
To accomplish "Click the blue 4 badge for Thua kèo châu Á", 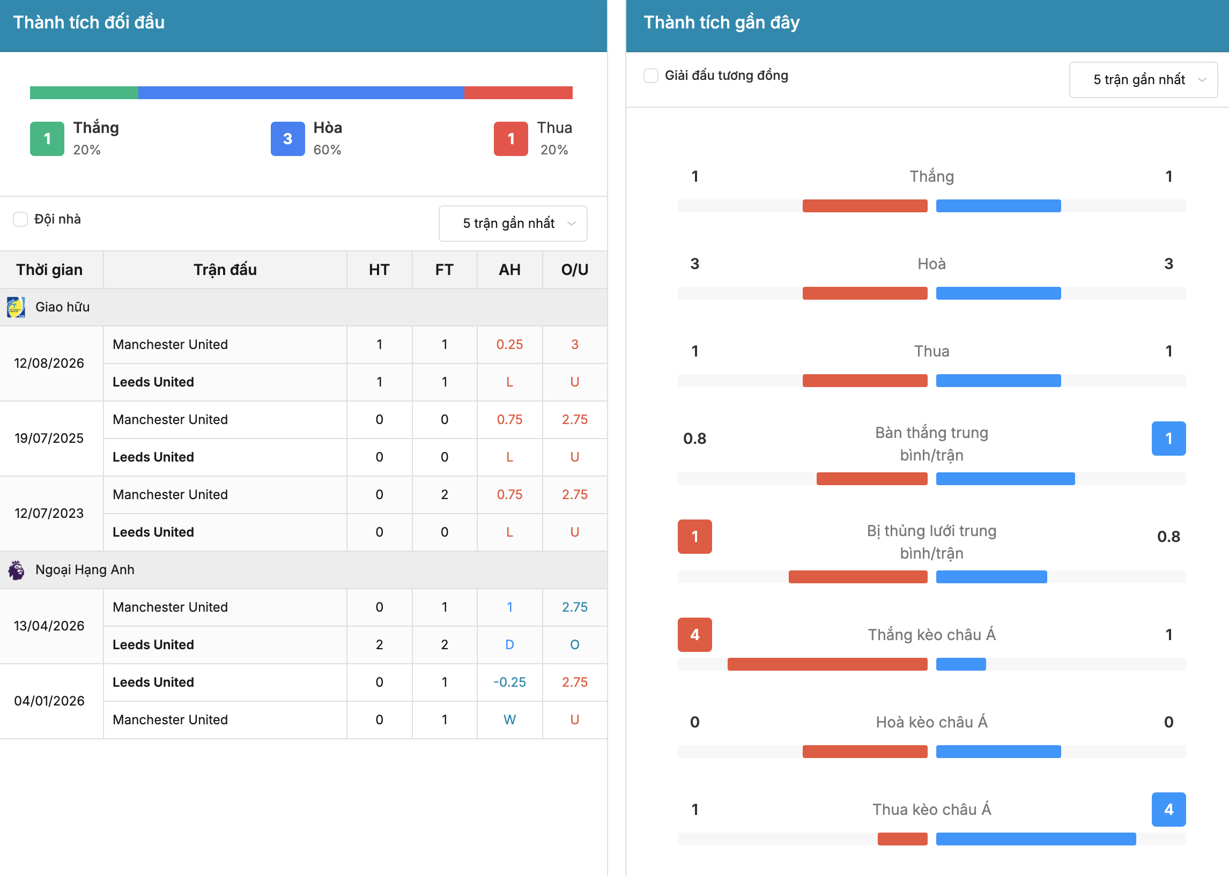I will point(1168,809).
